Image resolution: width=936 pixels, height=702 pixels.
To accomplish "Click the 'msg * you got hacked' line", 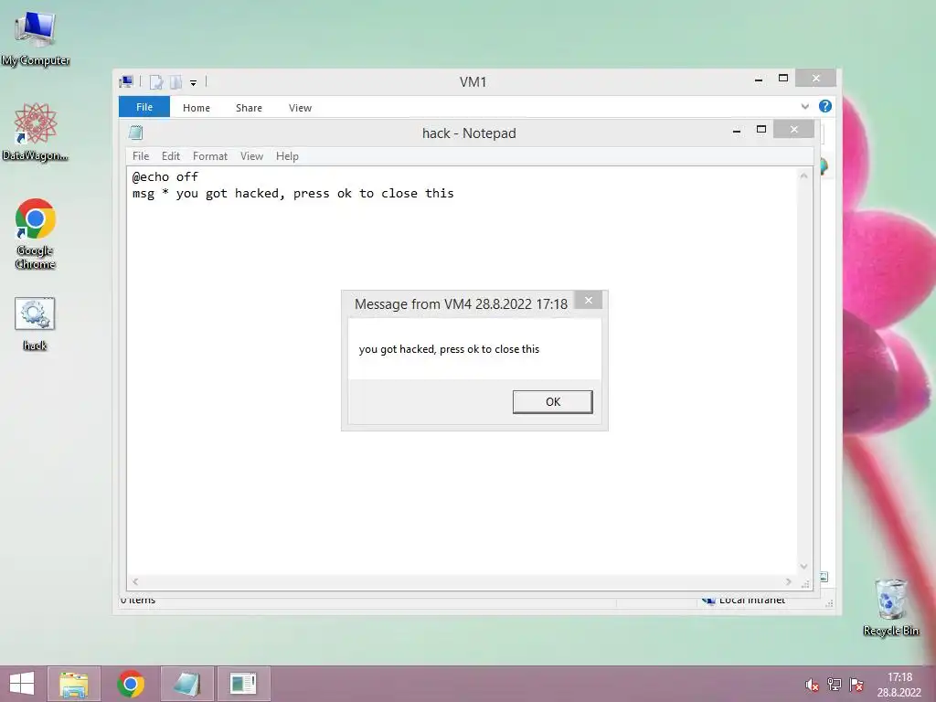I will tap(293, 194).
